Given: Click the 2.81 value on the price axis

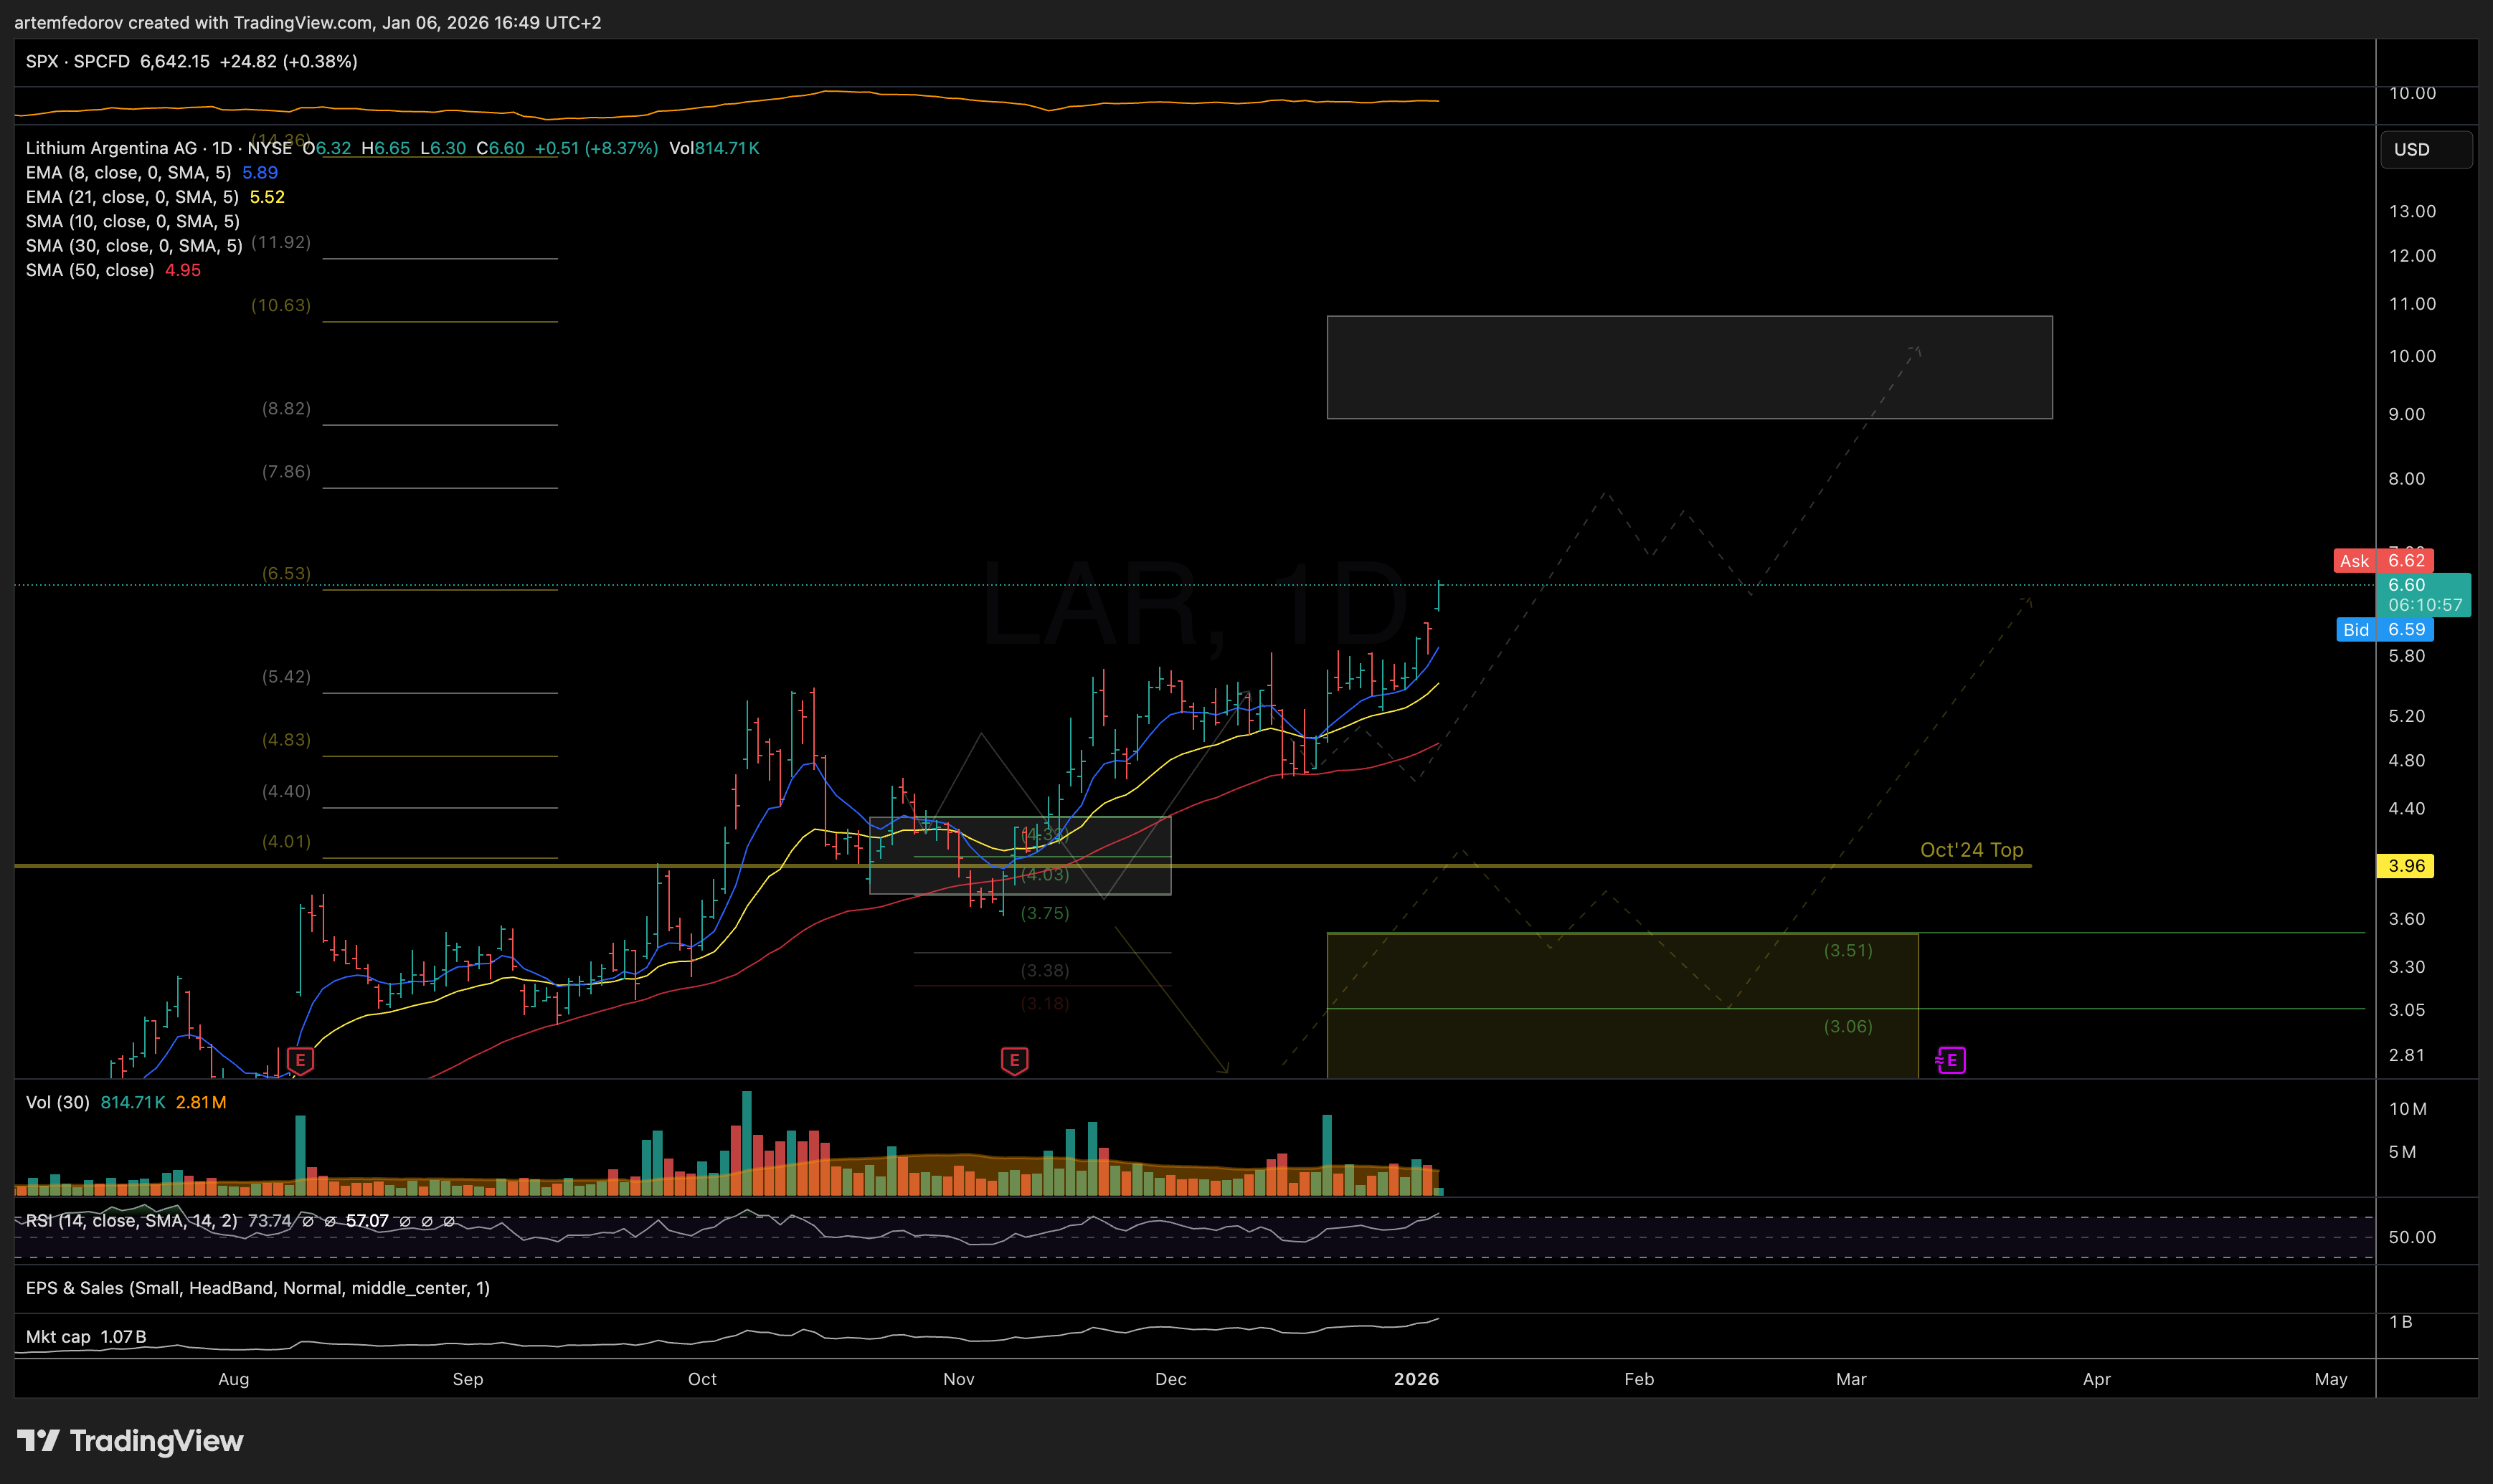Looking at the screenshot, I should pyautogui.click(x=2406, y=1055).
